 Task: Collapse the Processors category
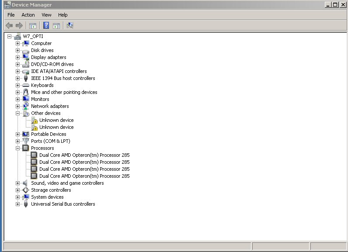[x=18, y=148]
